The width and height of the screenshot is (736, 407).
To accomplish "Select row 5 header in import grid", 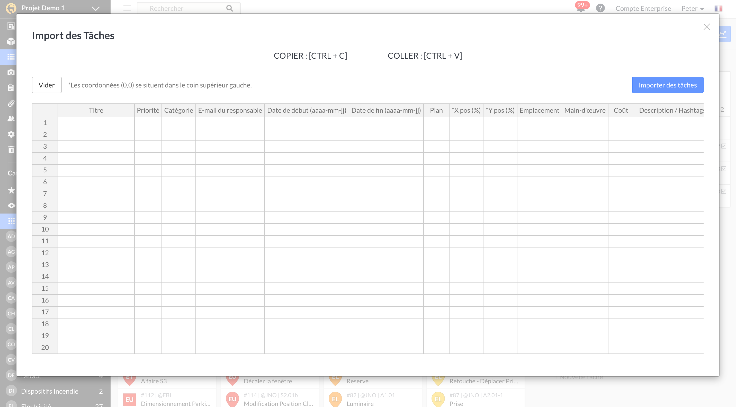I will tap(45, 170).
